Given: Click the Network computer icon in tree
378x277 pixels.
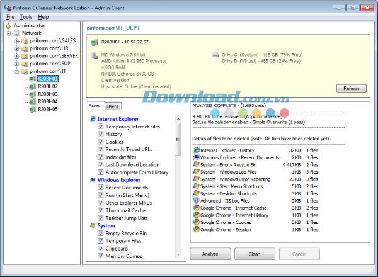Looking at the screenshot, I should (x=16, y=33).
